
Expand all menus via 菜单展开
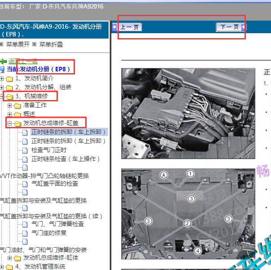coord(18,44)
